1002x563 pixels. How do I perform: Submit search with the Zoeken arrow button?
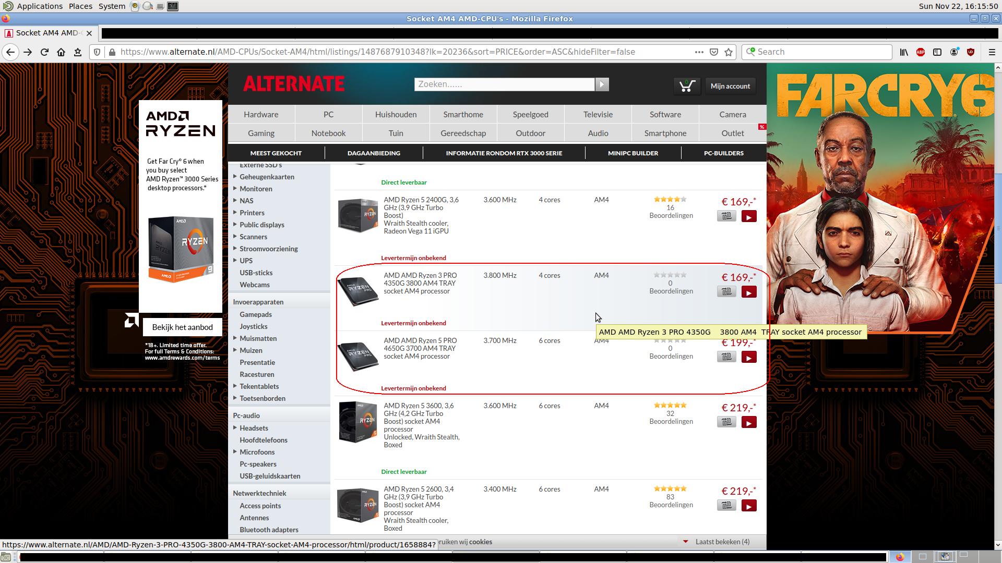pos(602,84)
